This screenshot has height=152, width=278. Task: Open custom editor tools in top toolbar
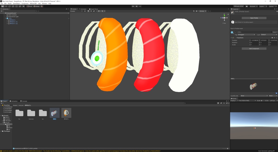(23, 6)
